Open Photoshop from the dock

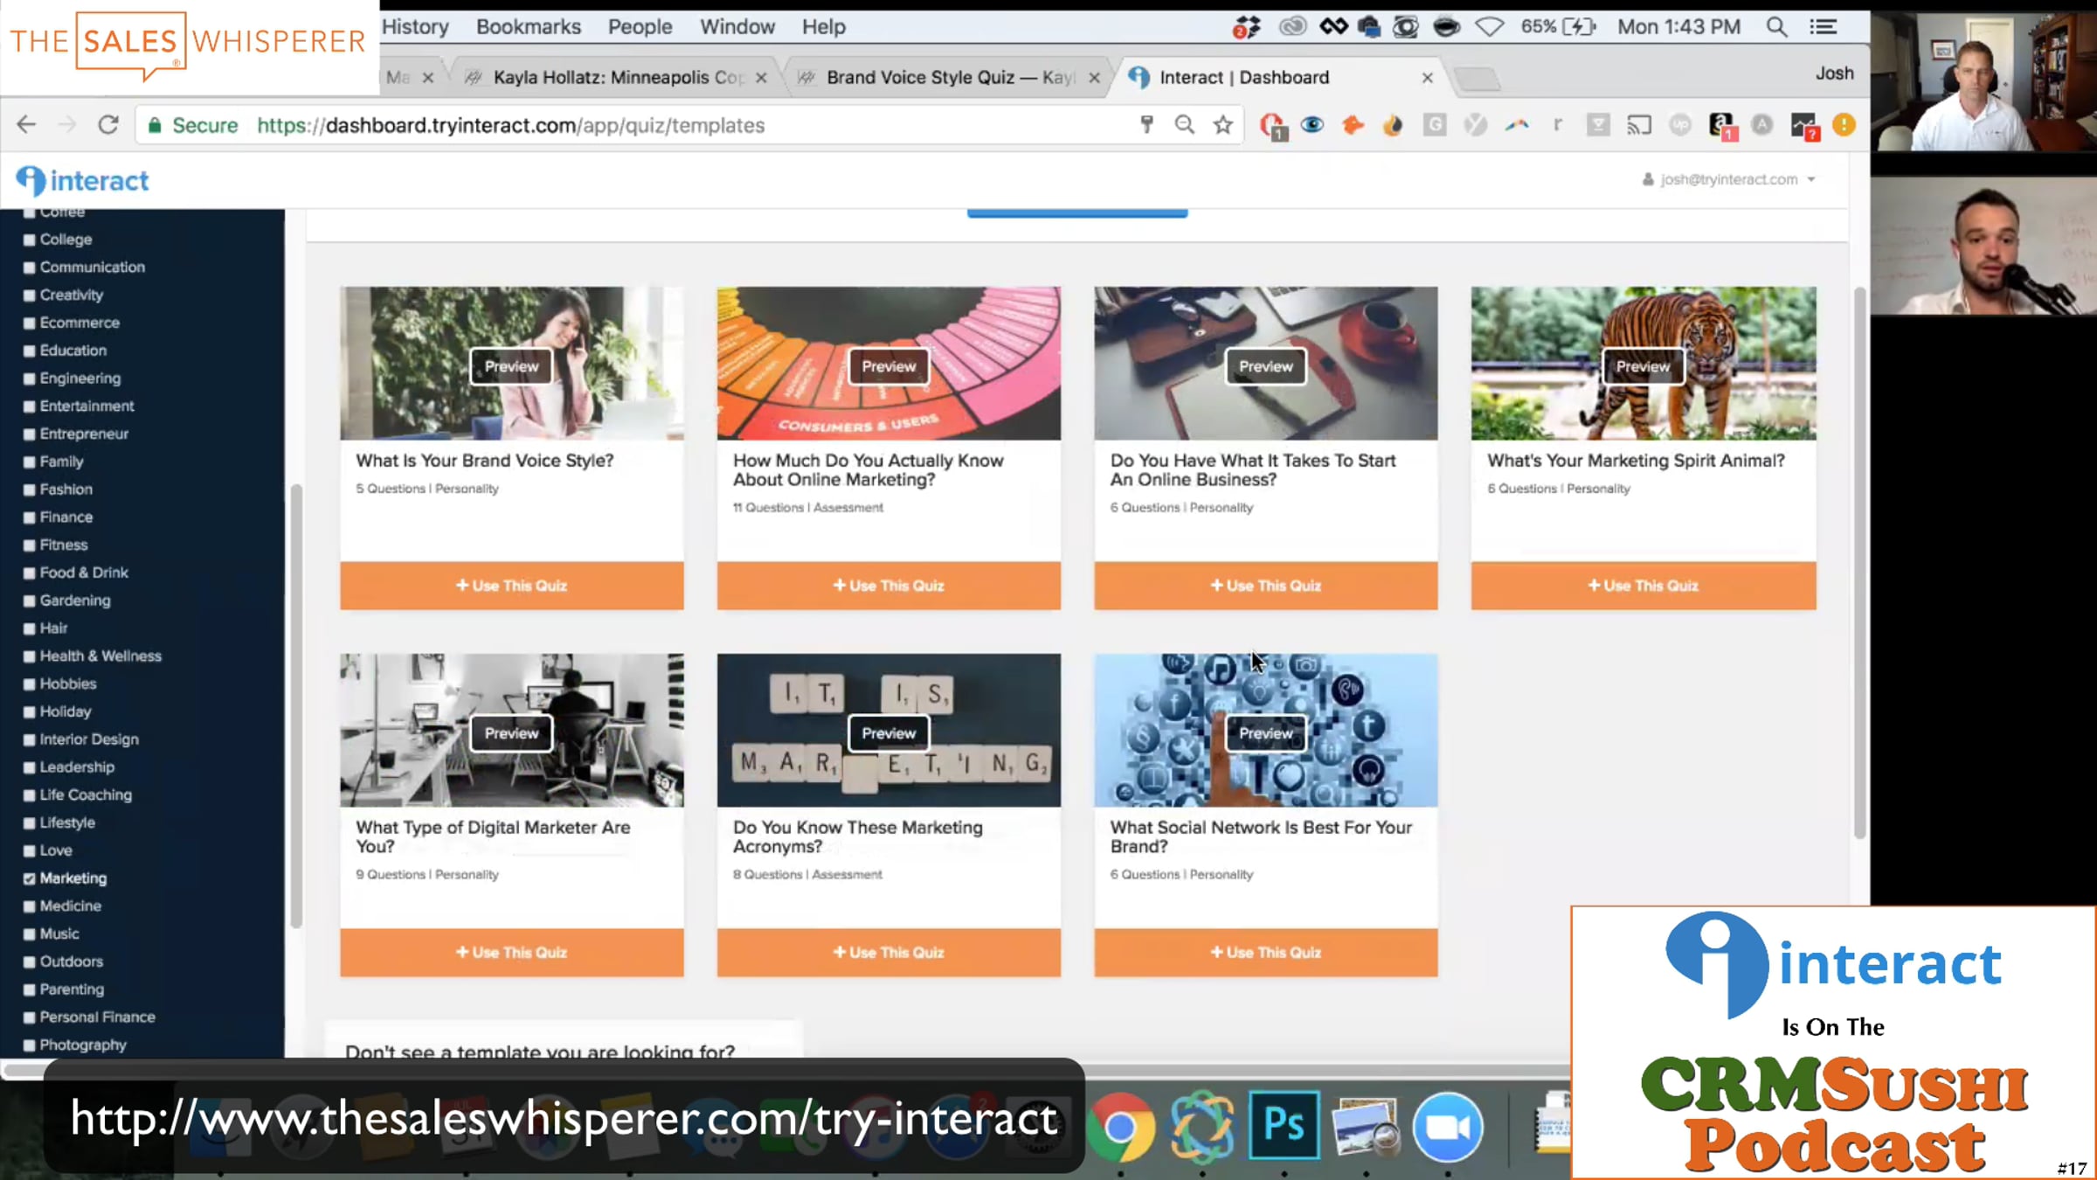[x=1284, y=1126]
